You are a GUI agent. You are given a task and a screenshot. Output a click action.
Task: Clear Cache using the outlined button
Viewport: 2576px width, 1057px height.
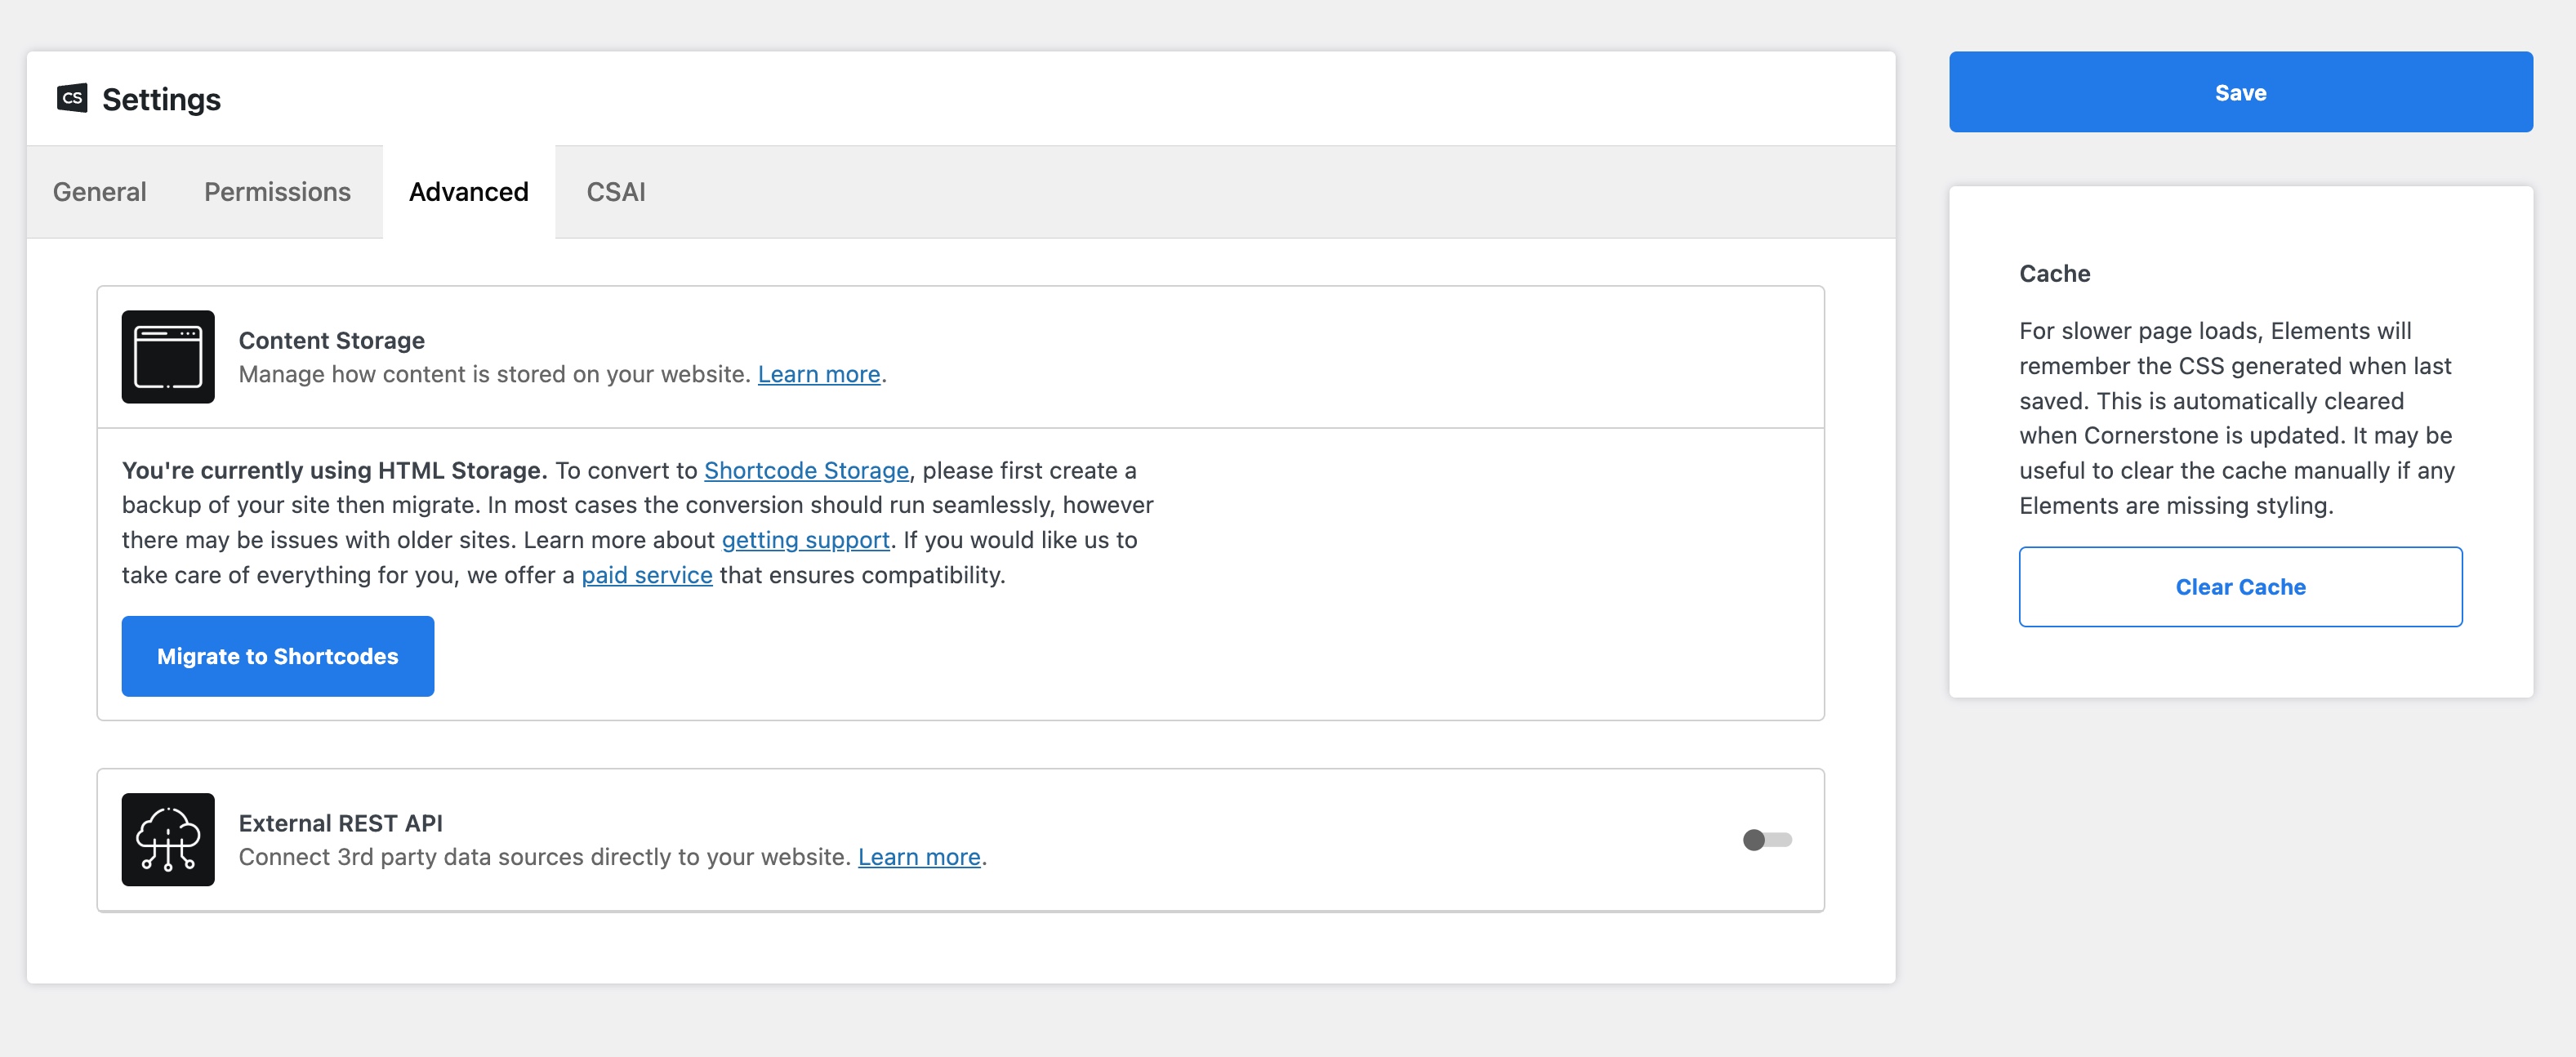[x=2240, y=587]
